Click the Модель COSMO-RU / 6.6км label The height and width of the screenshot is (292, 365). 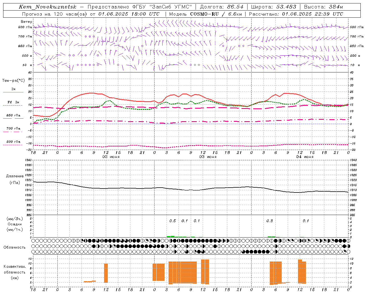[x=206, y=14]
